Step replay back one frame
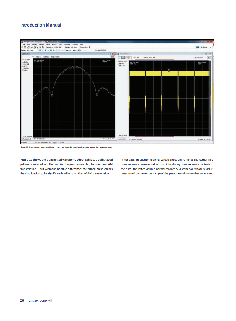 click(x=43, y=50)
